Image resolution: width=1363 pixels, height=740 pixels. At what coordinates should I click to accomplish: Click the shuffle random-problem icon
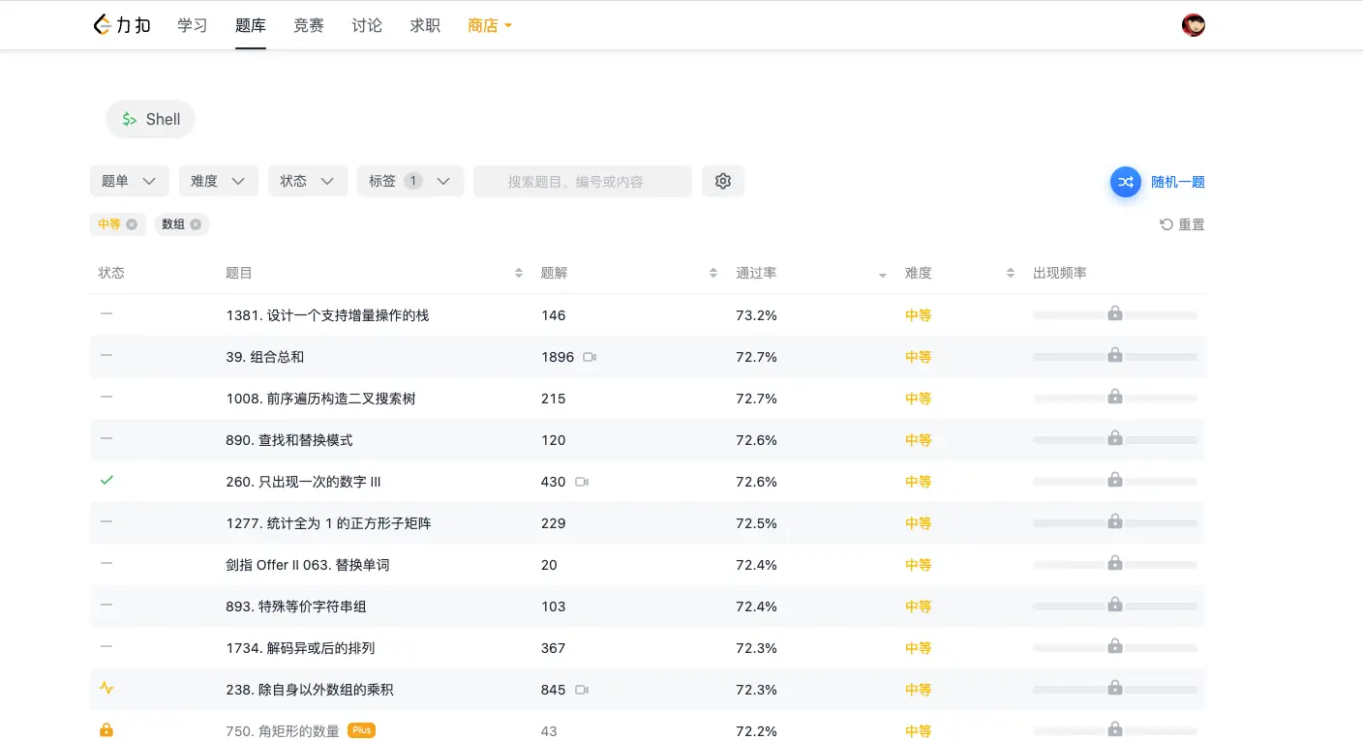pos(1125,182)
